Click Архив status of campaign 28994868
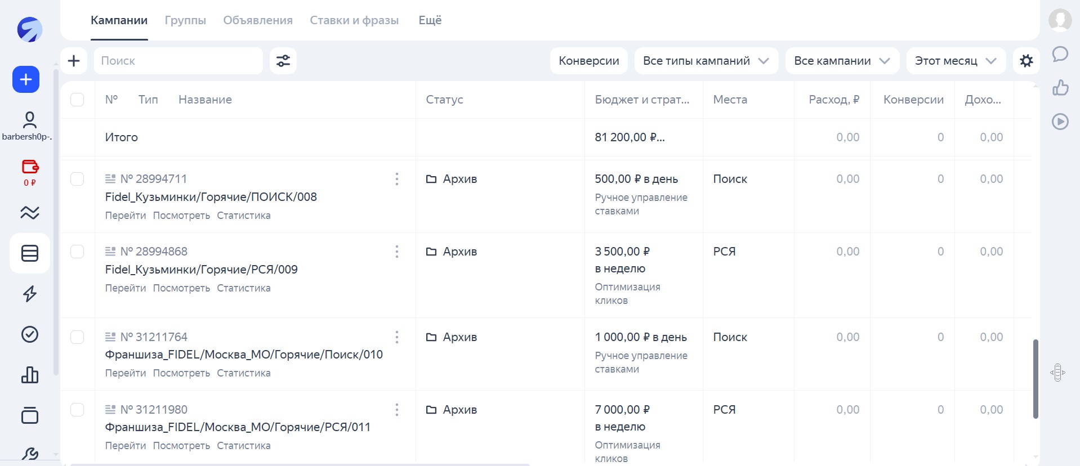 452,252
